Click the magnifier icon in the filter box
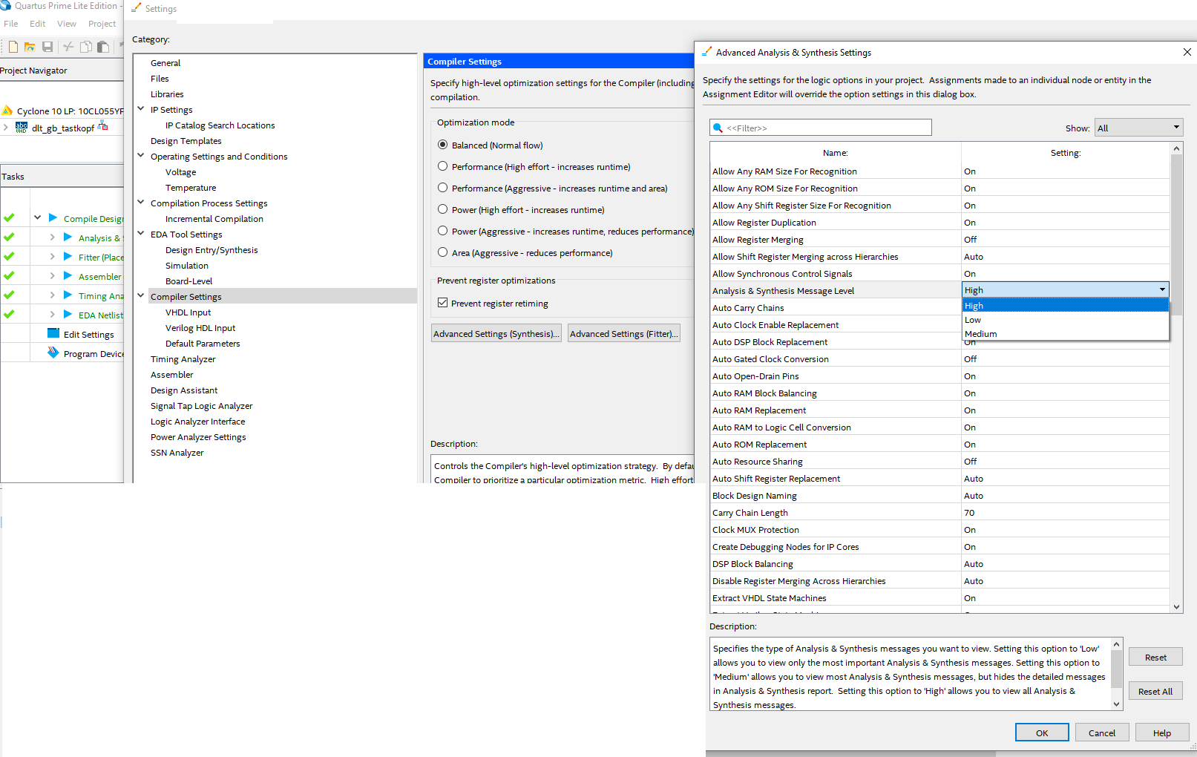This screenshot has width=1197, height=757. pyautogui.click(x=718, y=128)
